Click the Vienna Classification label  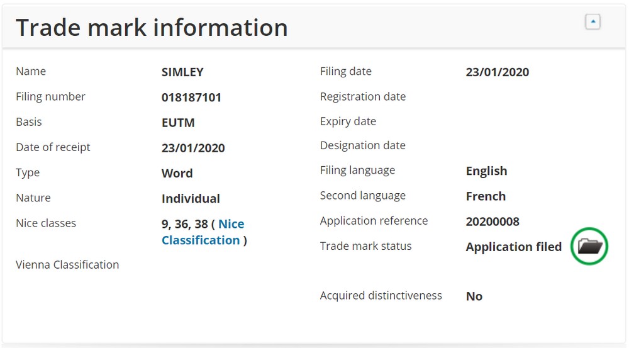pyautogui.click(x=67, y=264)
